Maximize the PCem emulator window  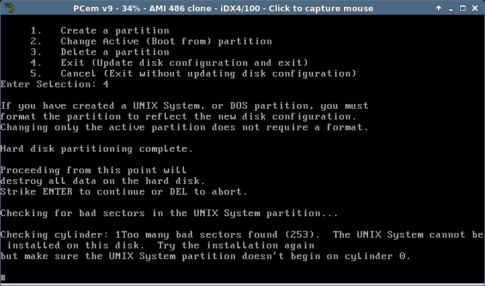tap(463, 8)
